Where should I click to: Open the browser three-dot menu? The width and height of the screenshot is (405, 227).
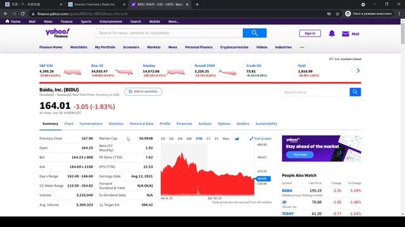[x=399, y=14]
